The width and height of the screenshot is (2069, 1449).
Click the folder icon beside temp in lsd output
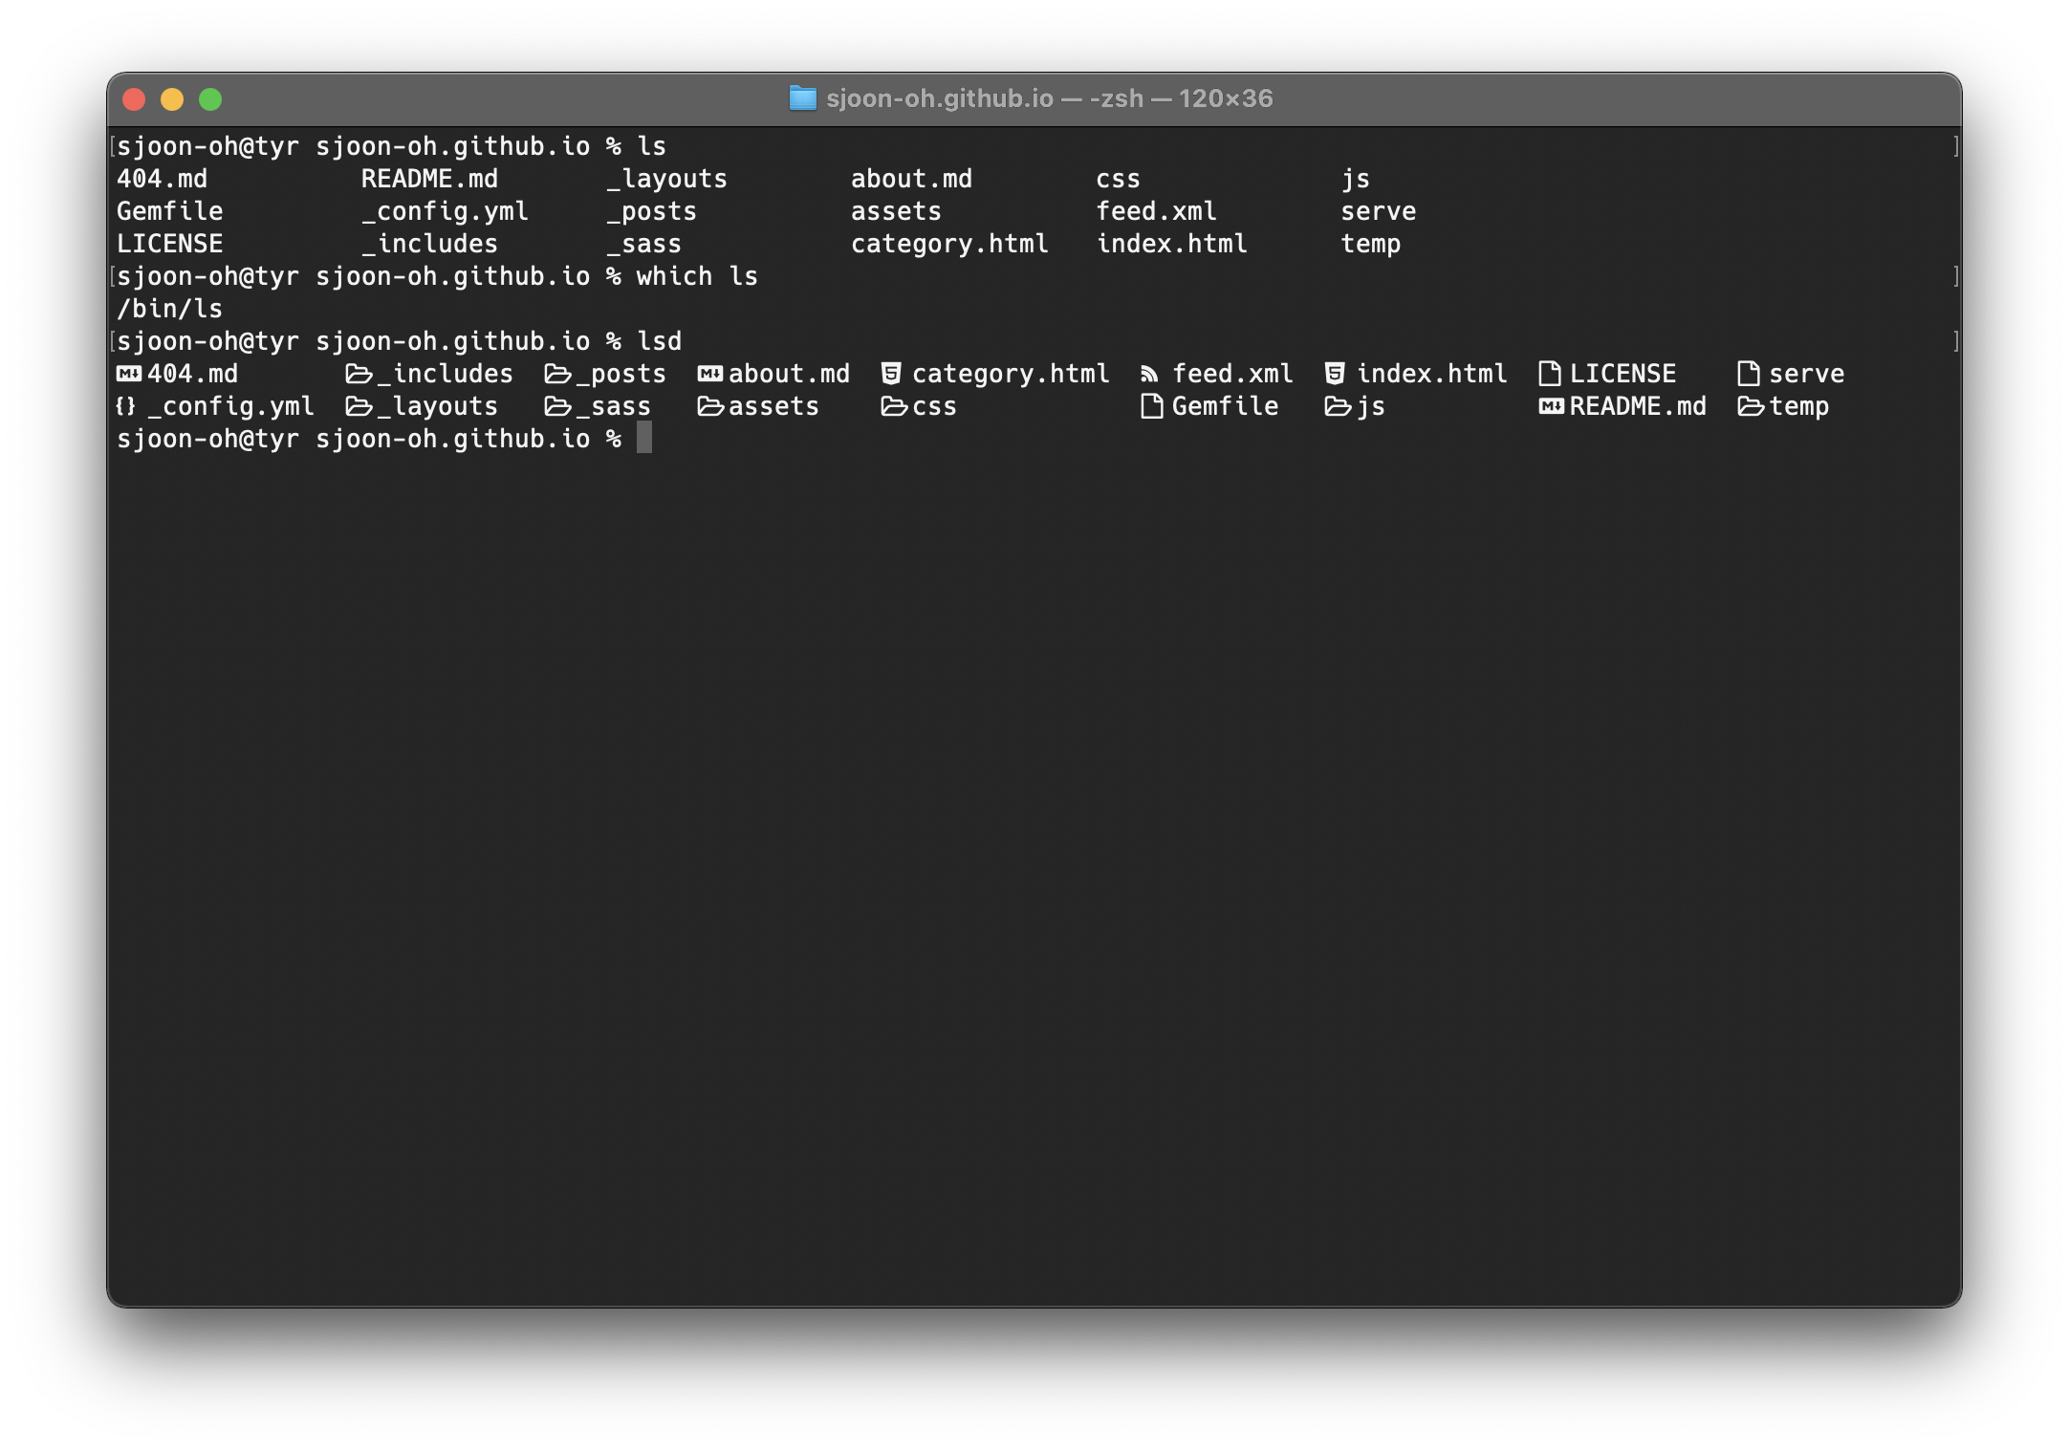[x=1752, y=406]
